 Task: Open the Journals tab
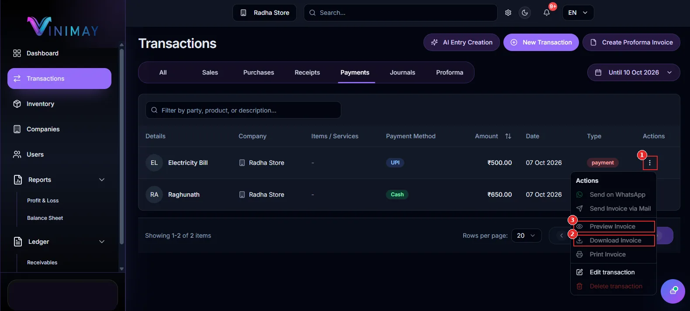tap(402, 72)
